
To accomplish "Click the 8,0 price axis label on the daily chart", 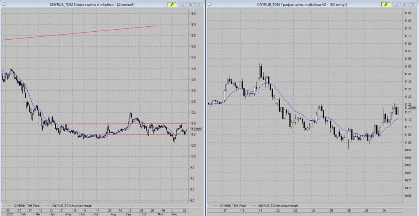I will [193, 201].
